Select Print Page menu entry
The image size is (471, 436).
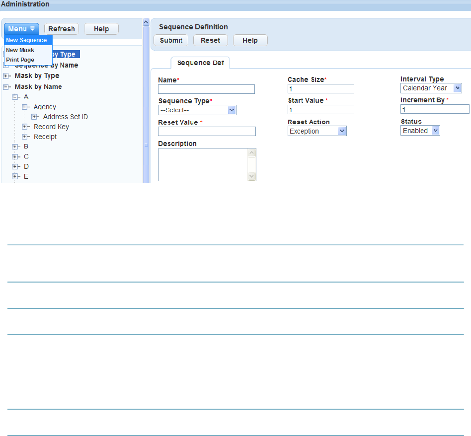pyautogui.click(x=20, y=60)
